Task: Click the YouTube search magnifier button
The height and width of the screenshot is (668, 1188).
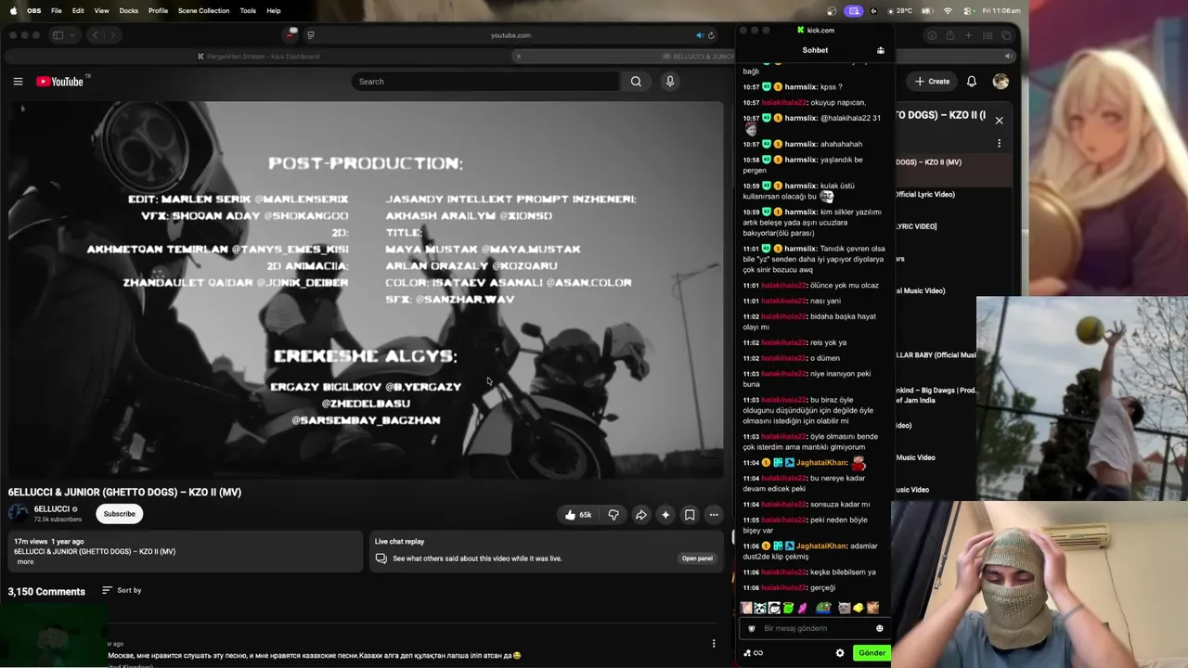Action: 636,82
